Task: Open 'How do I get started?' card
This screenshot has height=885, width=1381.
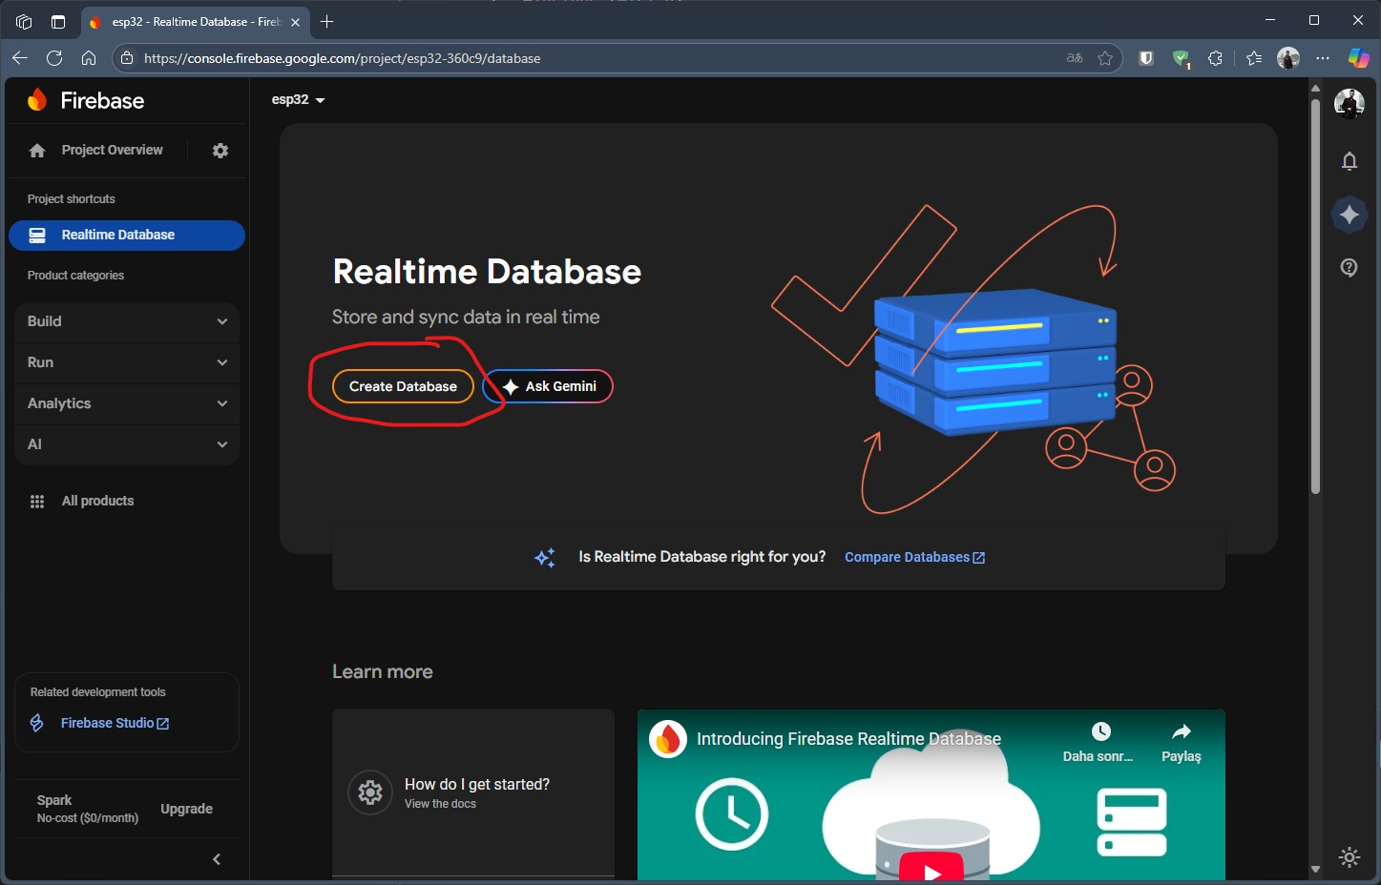Action: [x=473, y=792]
